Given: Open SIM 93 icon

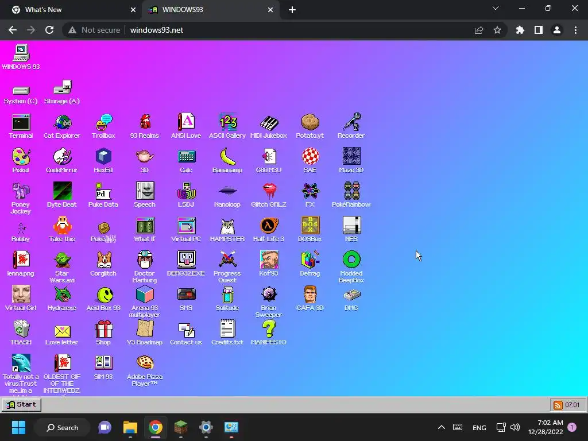Looking at the screenshot, I should 103,367.
